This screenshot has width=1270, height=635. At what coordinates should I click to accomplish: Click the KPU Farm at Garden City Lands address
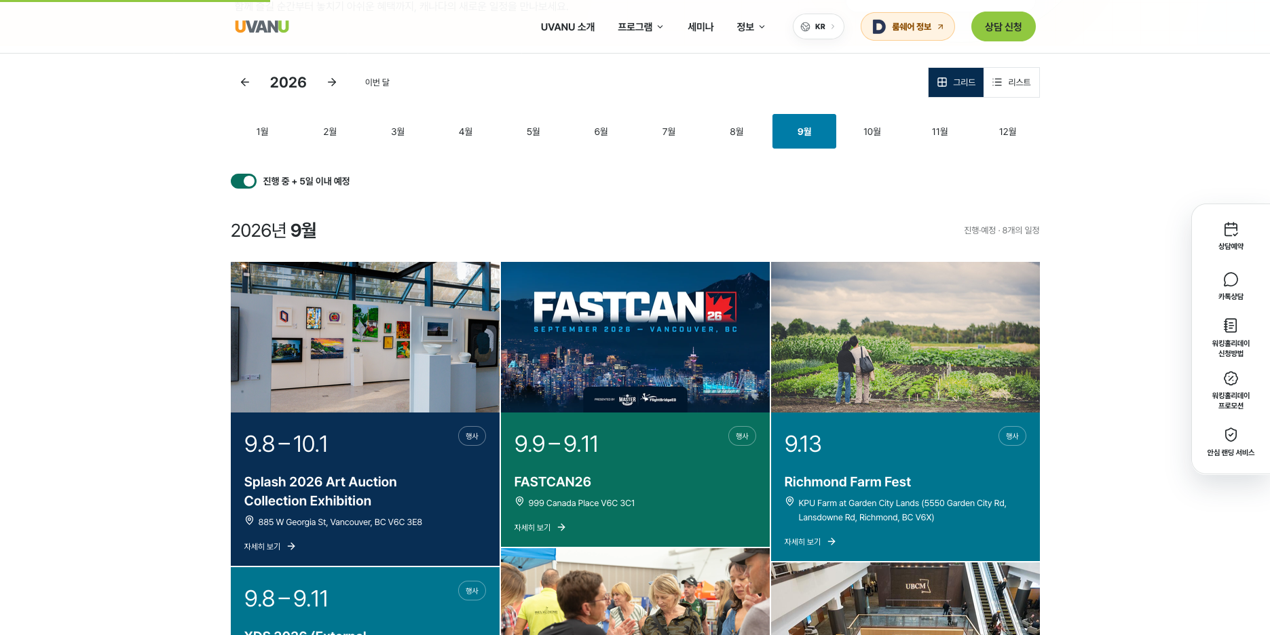[x=902, y=510]
